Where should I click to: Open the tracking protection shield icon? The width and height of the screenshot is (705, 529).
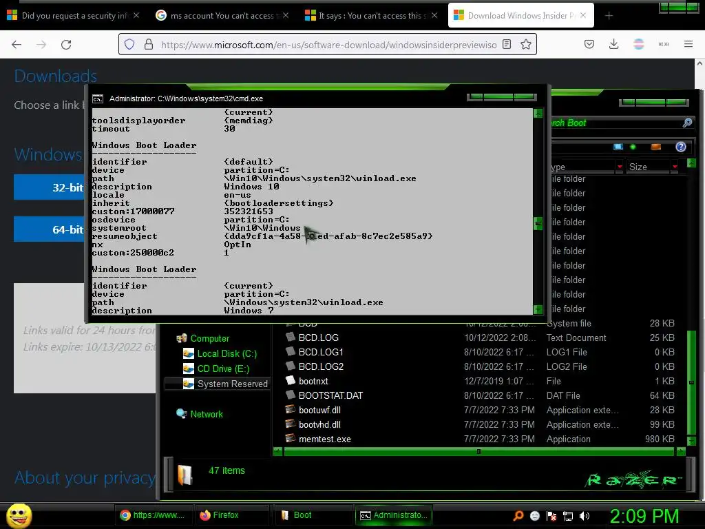point(129,45)
